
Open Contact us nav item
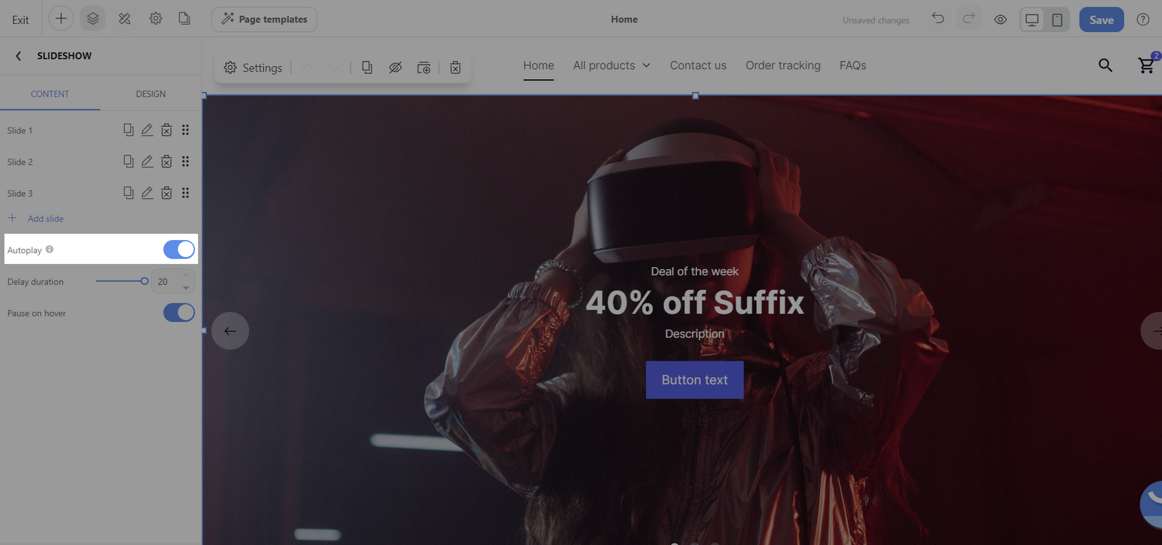click(698, 65)
